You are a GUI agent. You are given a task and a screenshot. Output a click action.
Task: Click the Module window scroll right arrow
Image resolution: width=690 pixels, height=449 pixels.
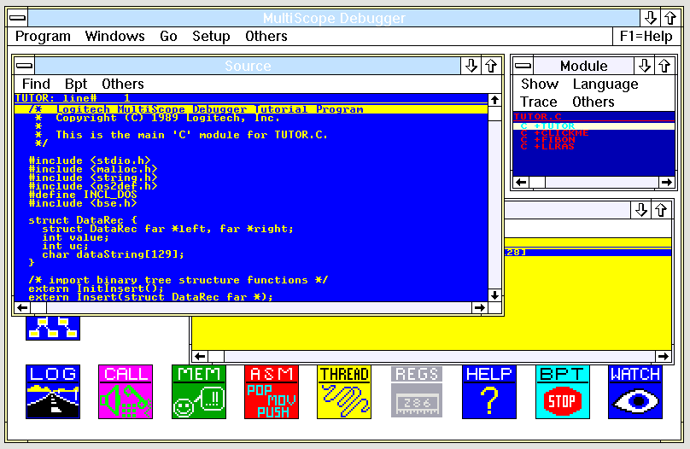tap(667, 182)
